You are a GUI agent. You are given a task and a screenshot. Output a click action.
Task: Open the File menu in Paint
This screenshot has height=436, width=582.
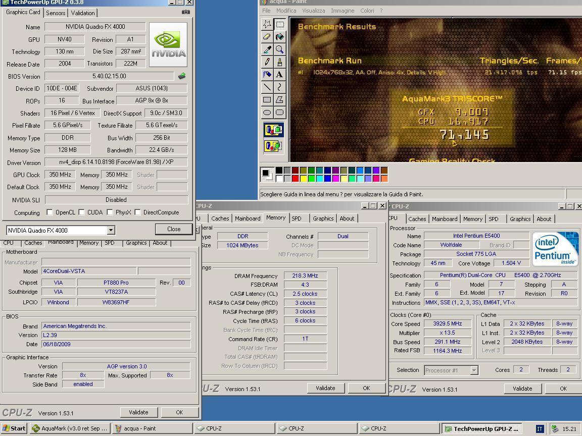click(x=266, y=11)
